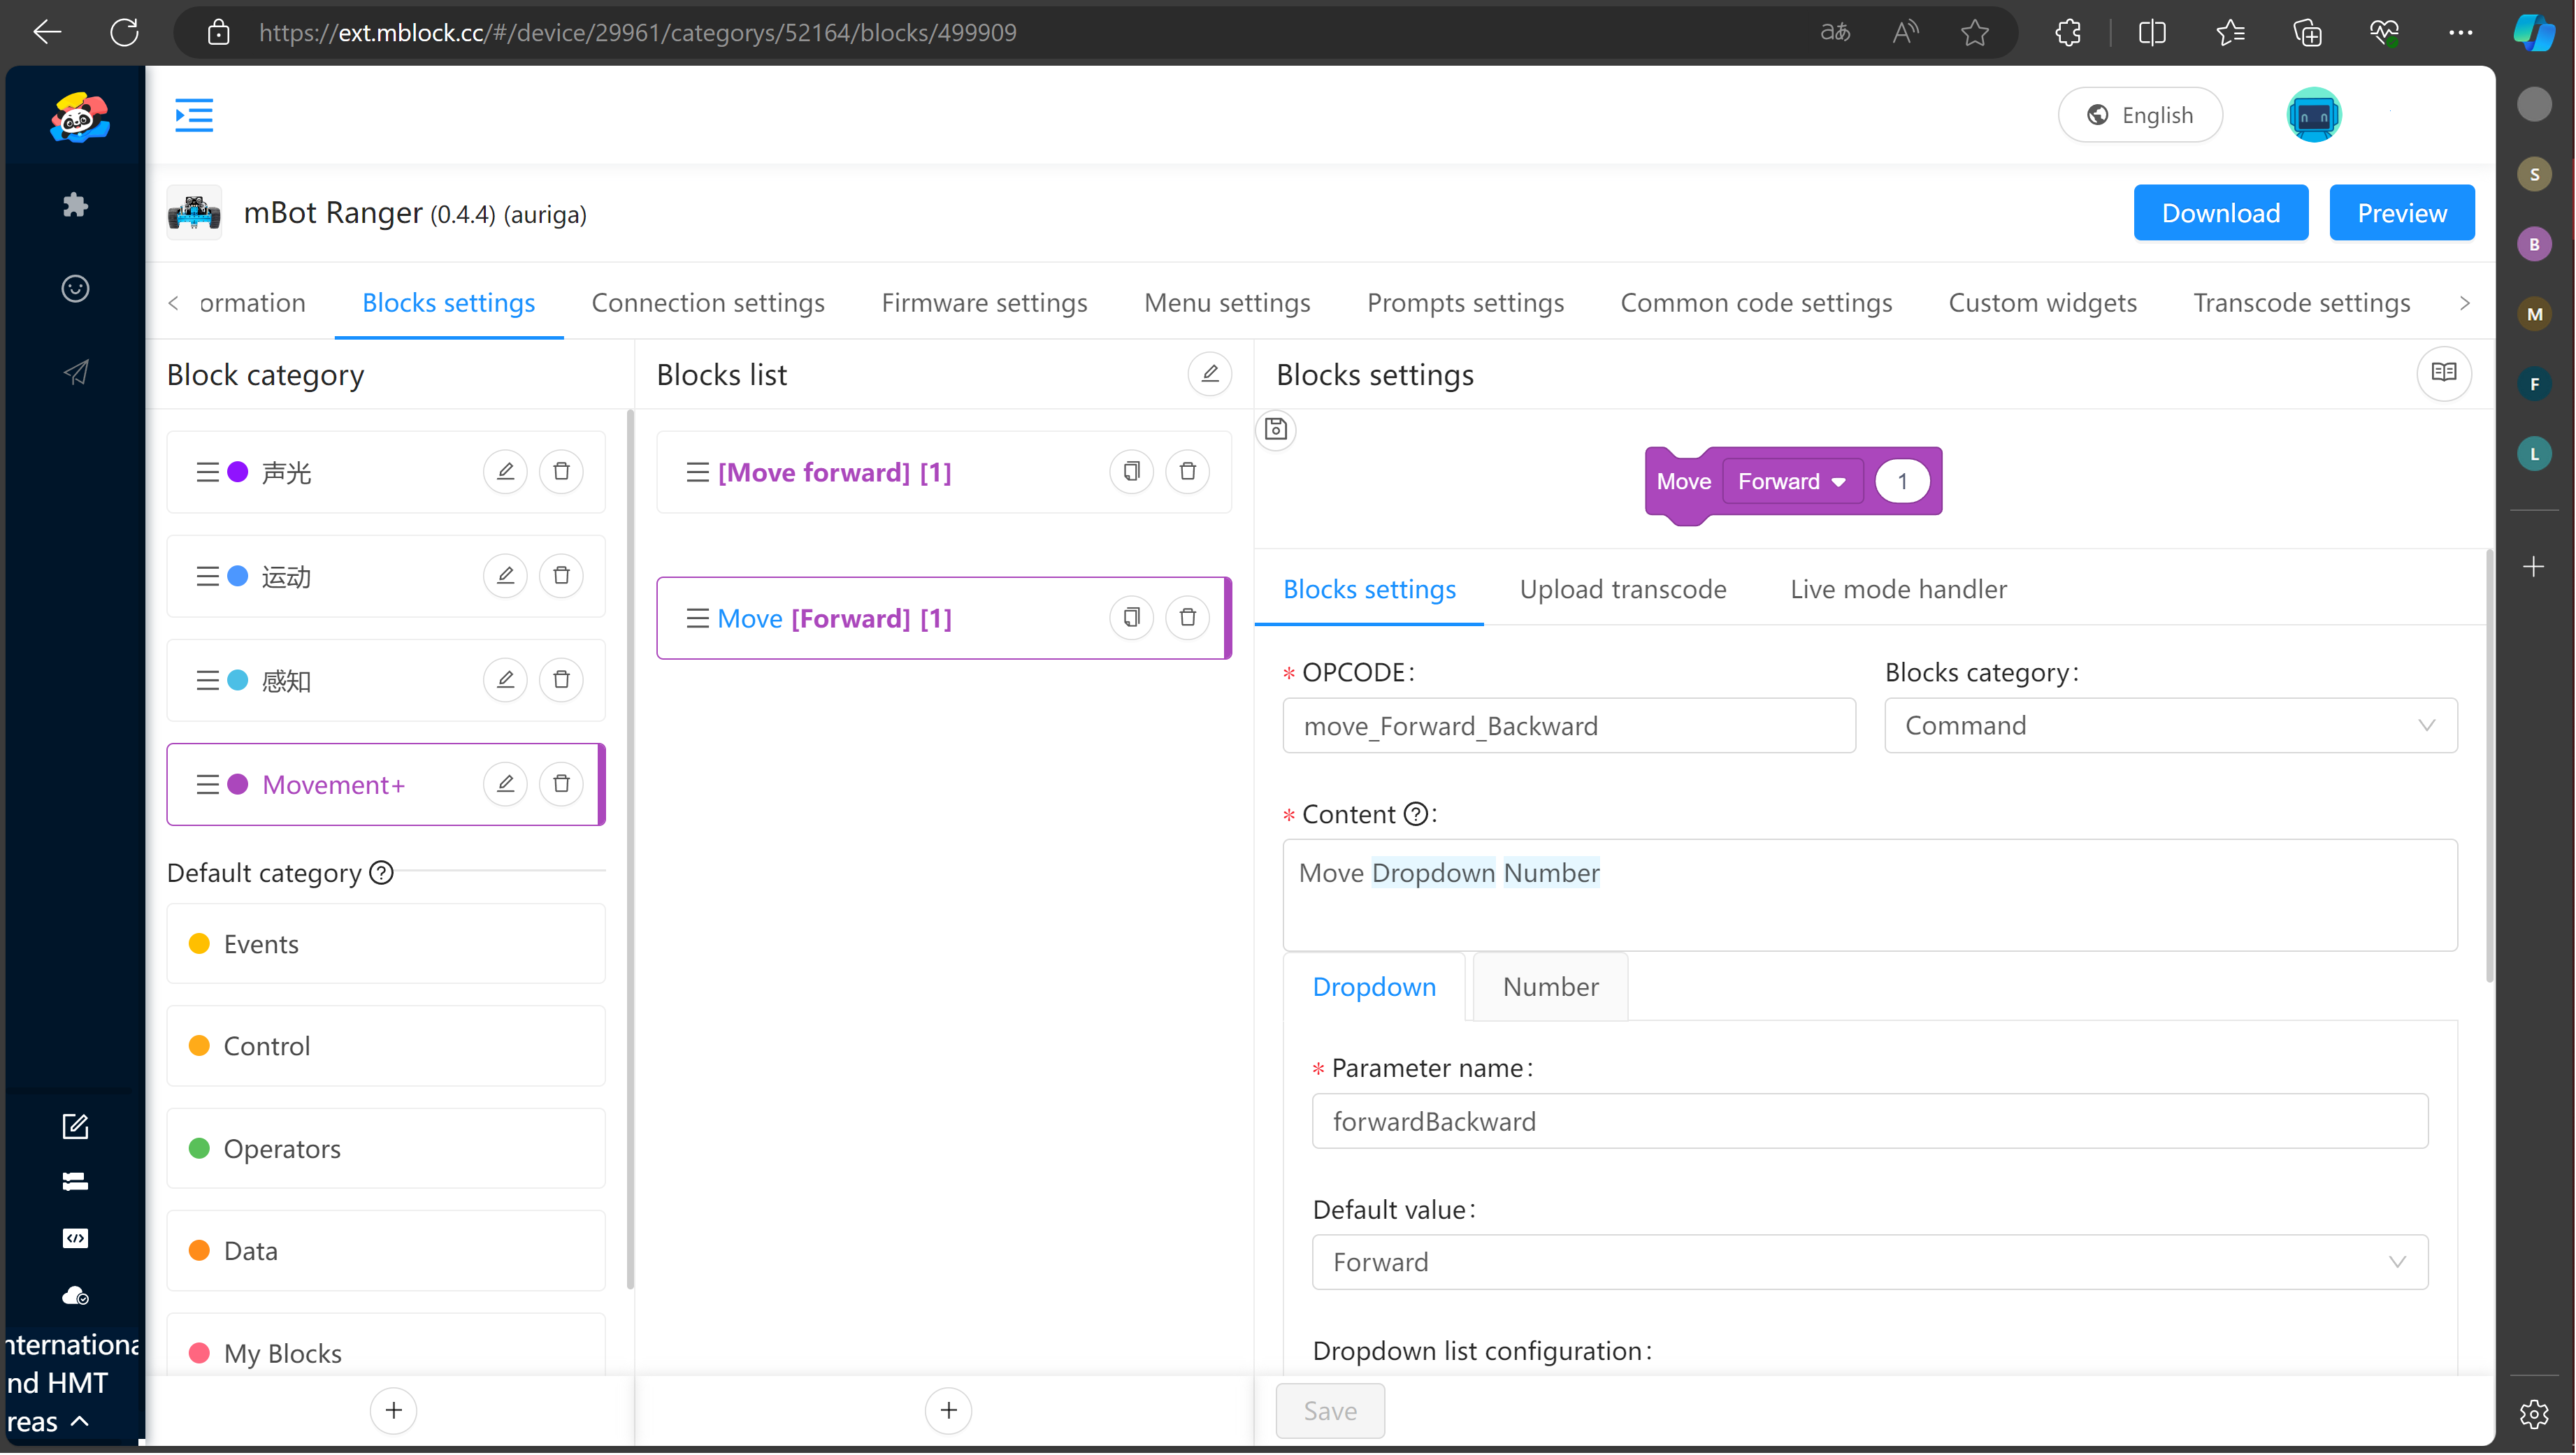This screenshot has height=1455, width=2576.
Task: Click the delete icon for Move Forward block
Action: (1187, 617)
